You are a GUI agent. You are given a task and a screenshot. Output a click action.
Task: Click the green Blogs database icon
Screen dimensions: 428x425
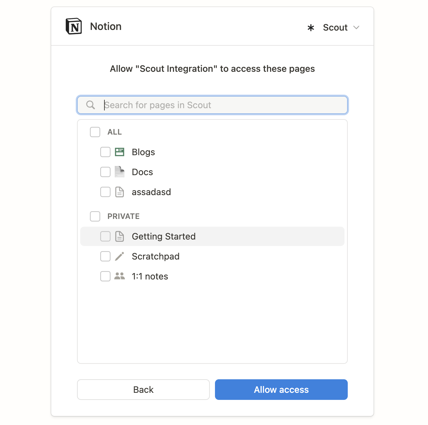(x=120, y=152)
